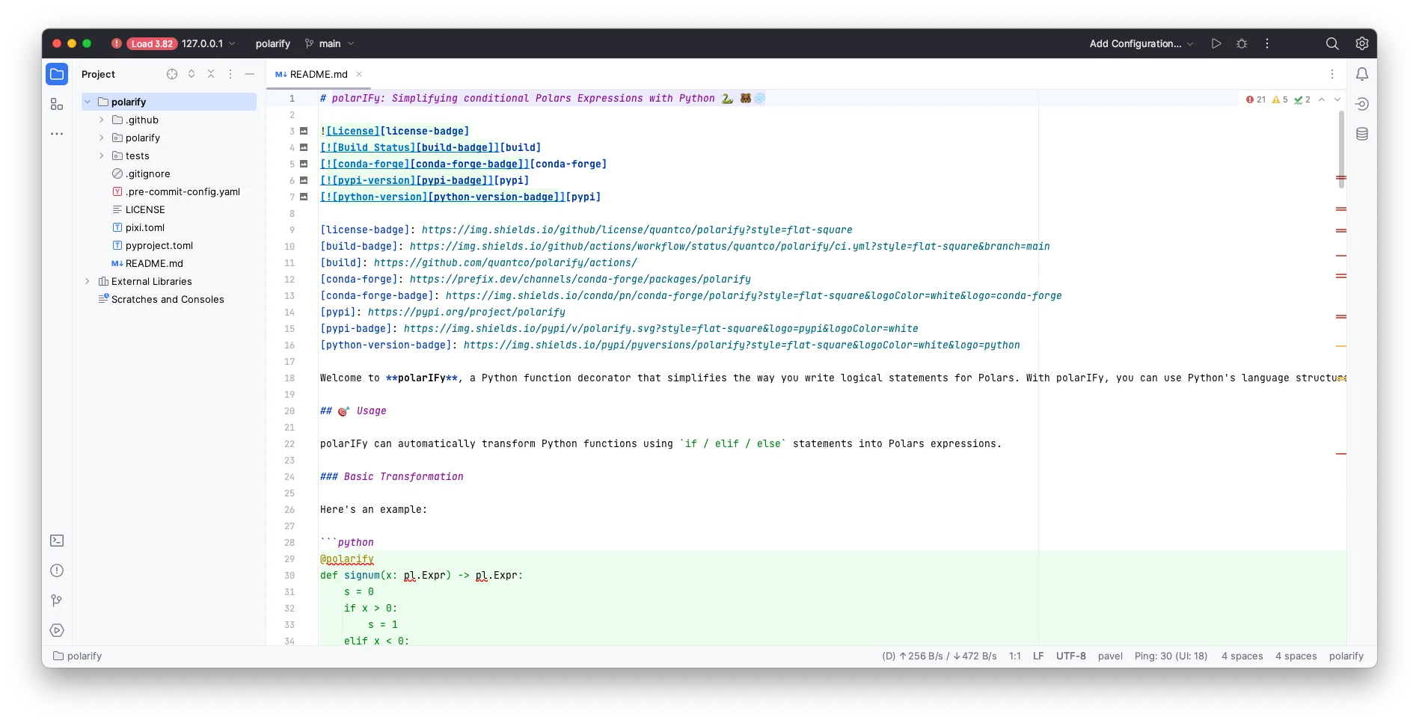Open the Problems tool window
The width and height of the screenshot is (1419, 723).
click(x=57, y=570)
